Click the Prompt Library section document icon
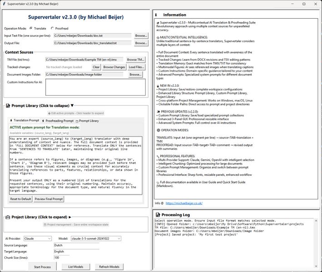322x272 pixels. tap(8, 106)
